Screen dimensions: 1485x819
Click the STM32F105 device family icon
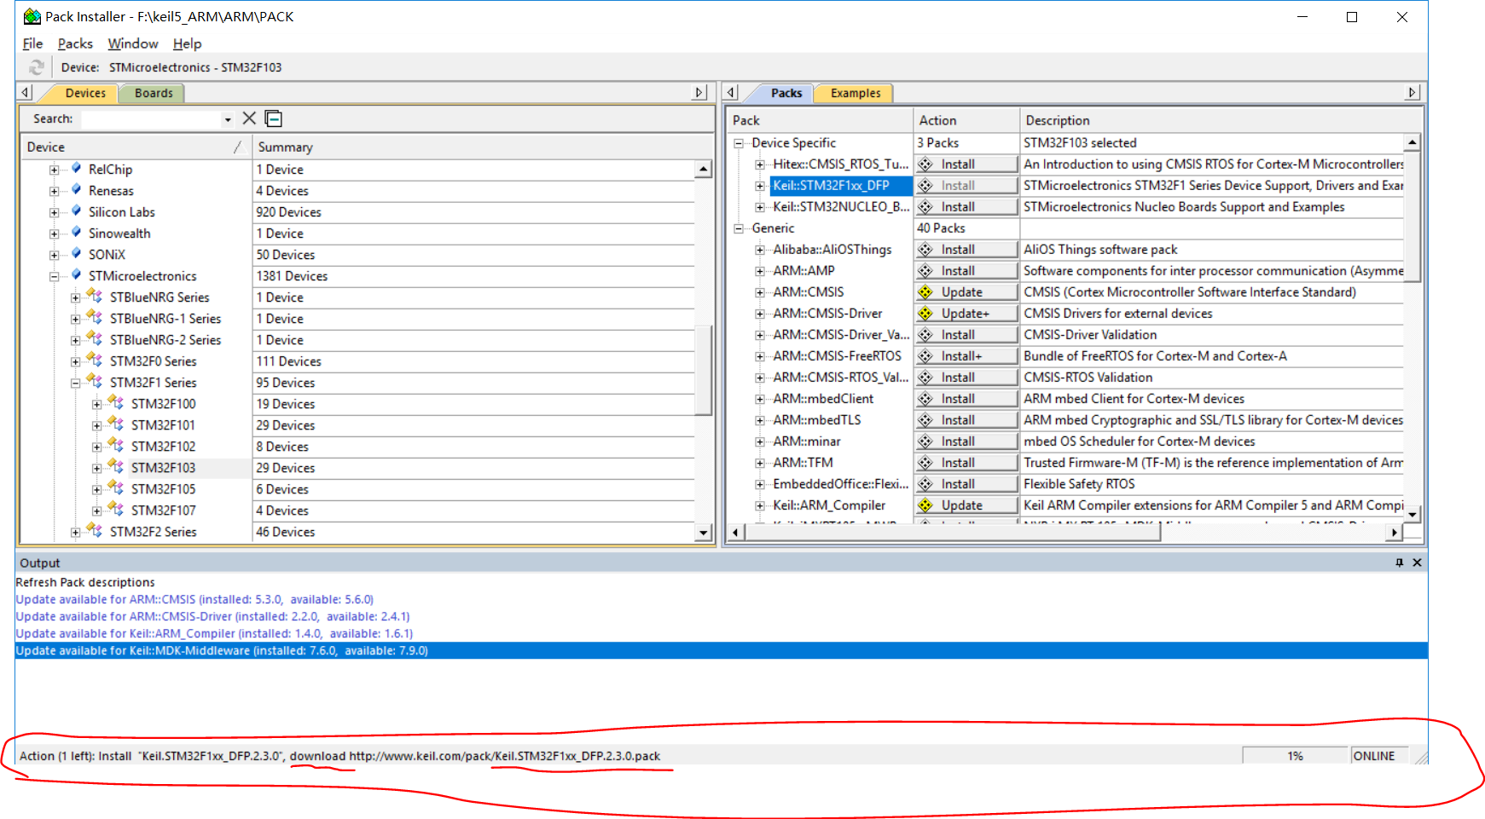click(116, 488)
